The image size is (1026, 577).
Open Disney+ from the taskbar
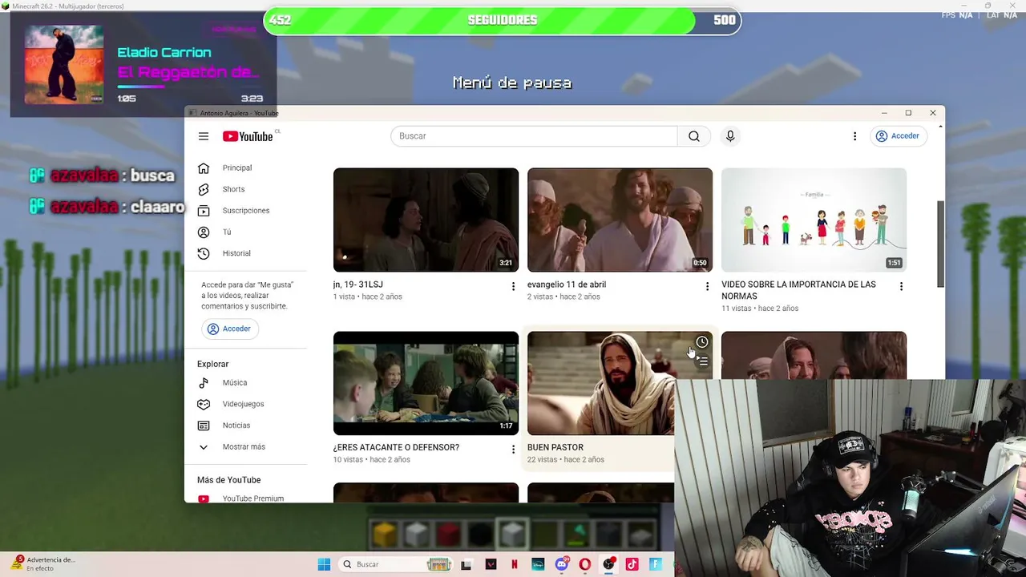(538, 564)
